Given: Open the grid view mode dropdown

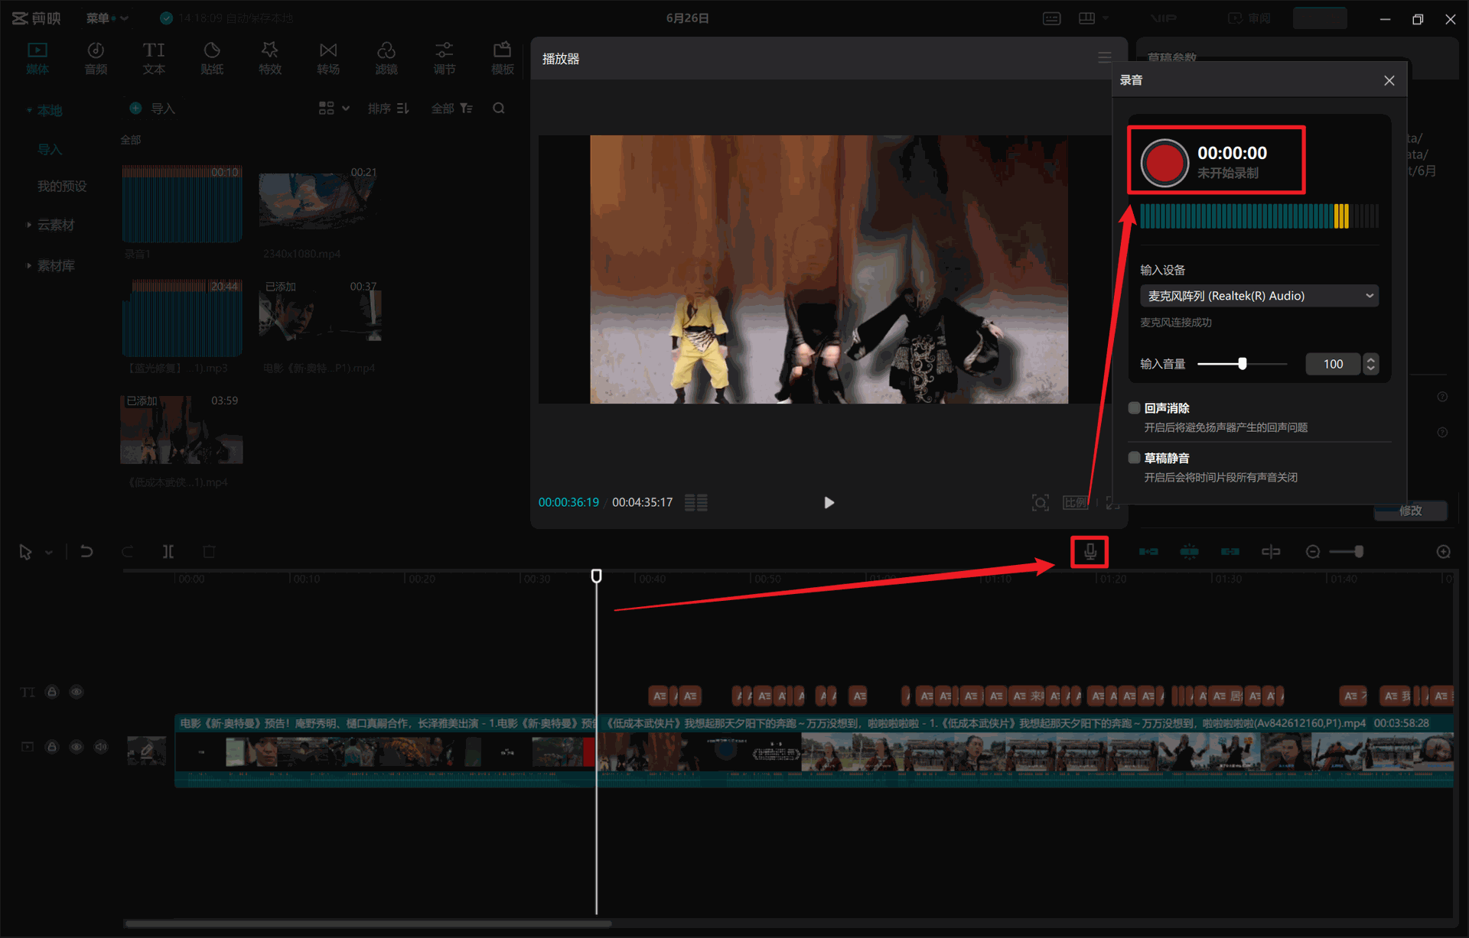Looking at the screenshot, I should pyautogui.click(x=334, y=109).
